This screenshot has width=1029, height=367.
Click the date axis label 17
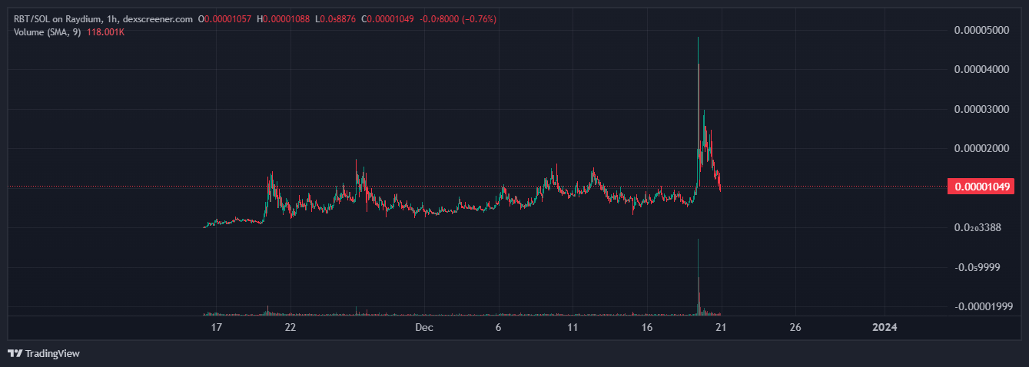coord(216,328)
